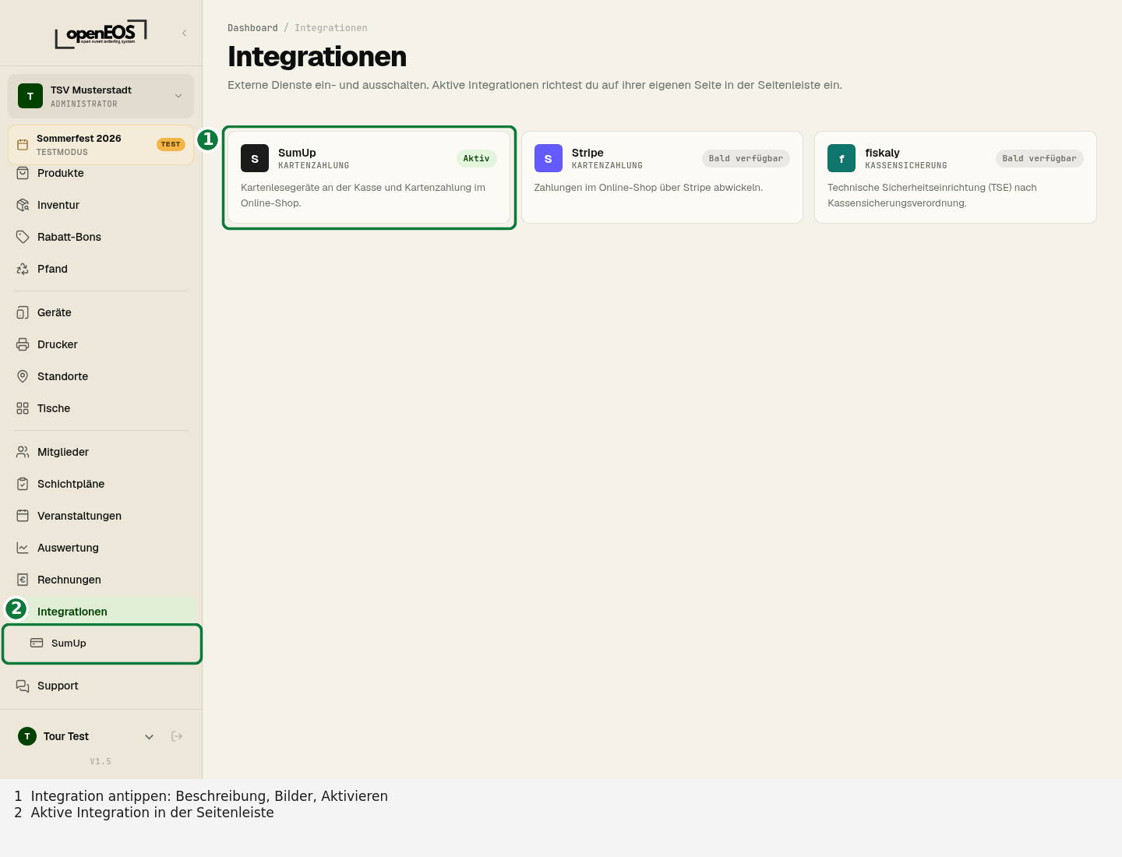Expand the TSV Musterstadt organization switcher
Image resolution: width=1122 pixels, height=857 pixels.
pyautogui.click(x=101, y=96)
